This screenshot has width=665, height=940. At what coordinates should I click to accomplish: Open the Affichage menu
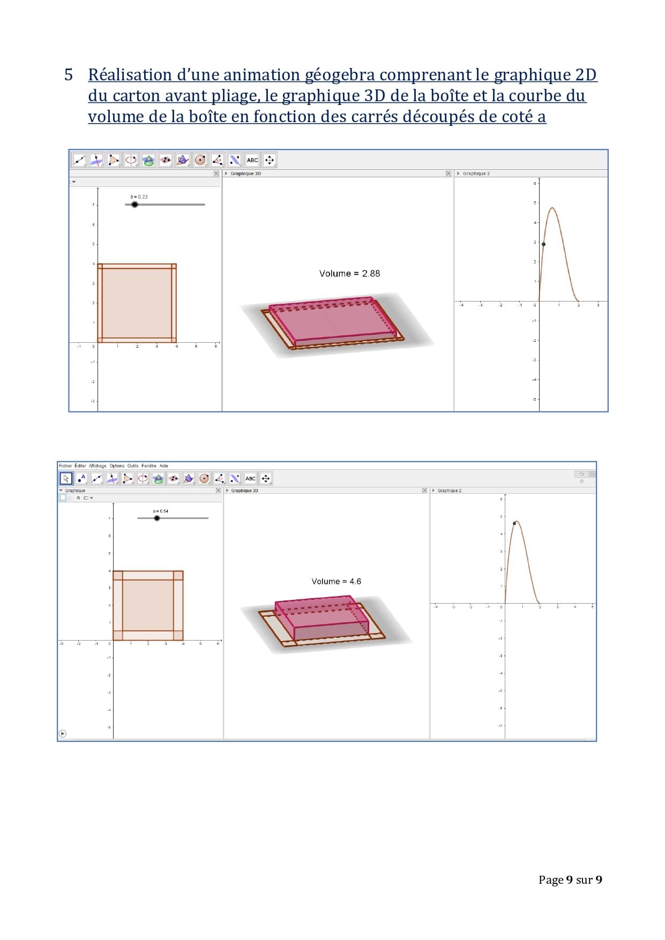(x=98, y=466)
